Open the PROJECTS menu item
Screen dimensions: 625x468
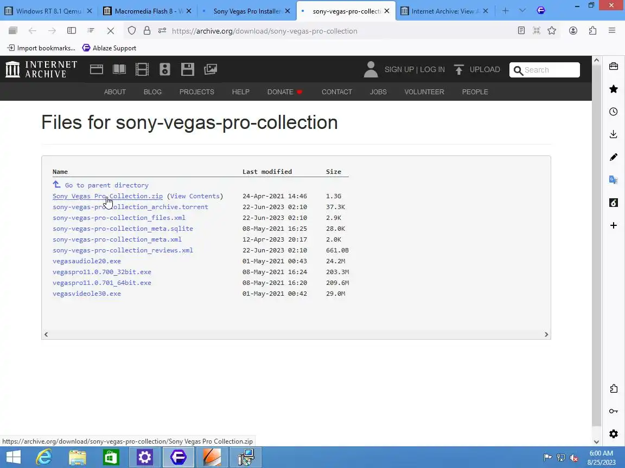pyautogui.click(x=196, y=92)
